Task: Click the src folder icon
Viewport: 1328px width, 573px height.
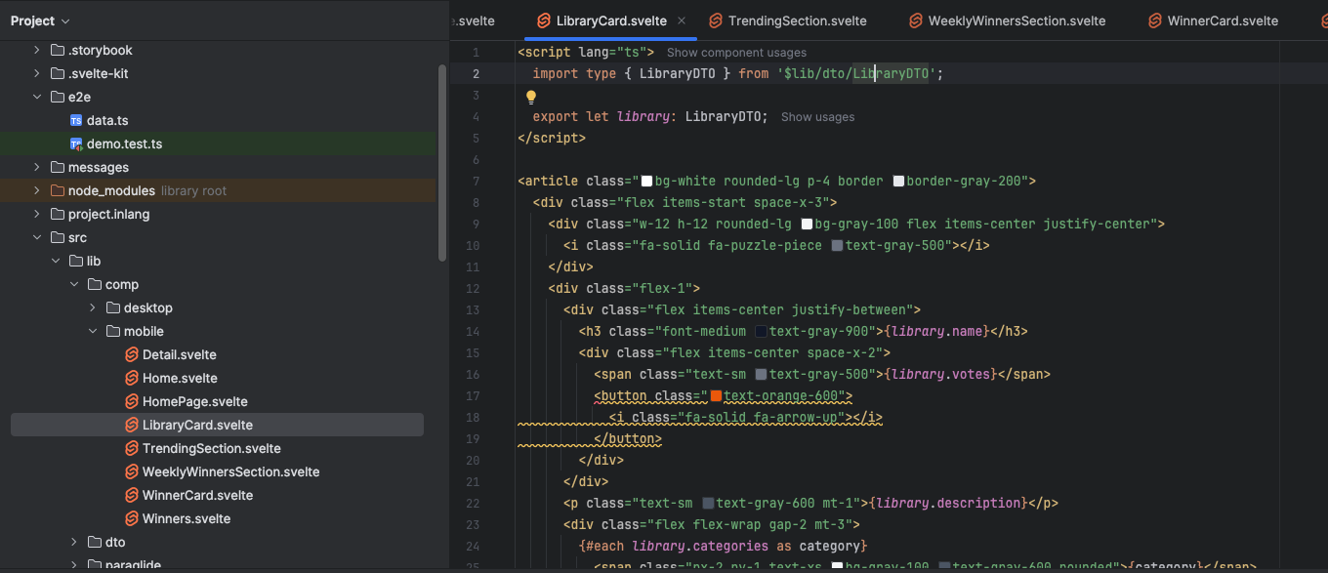Action: point(58,237)
